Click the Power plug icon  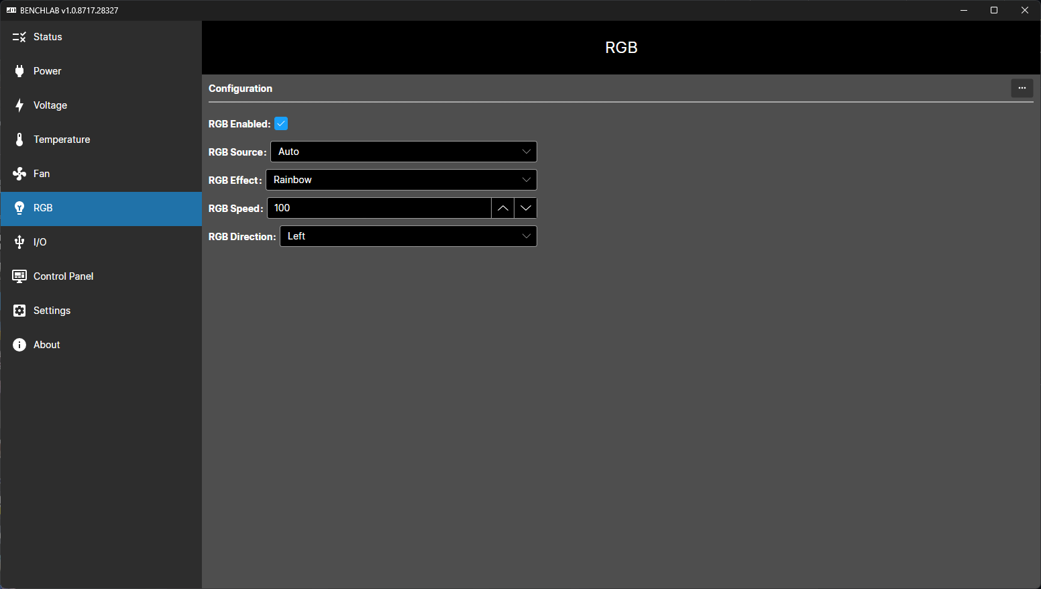[19, 71]
